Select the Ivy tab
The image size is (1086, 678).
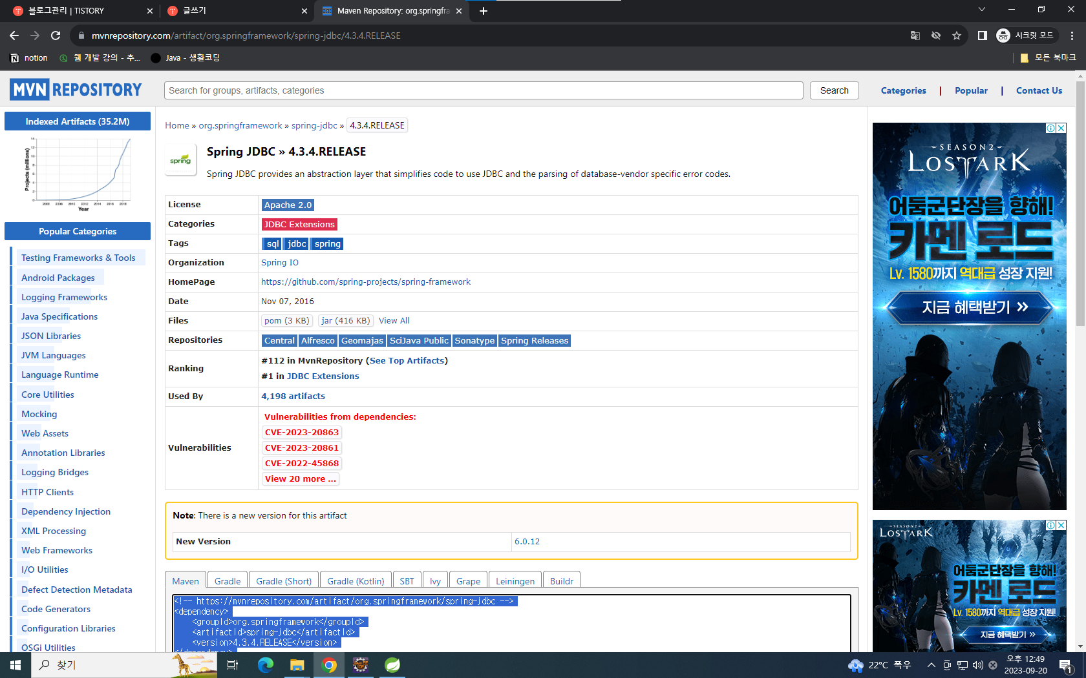click(x=435, y=581)
